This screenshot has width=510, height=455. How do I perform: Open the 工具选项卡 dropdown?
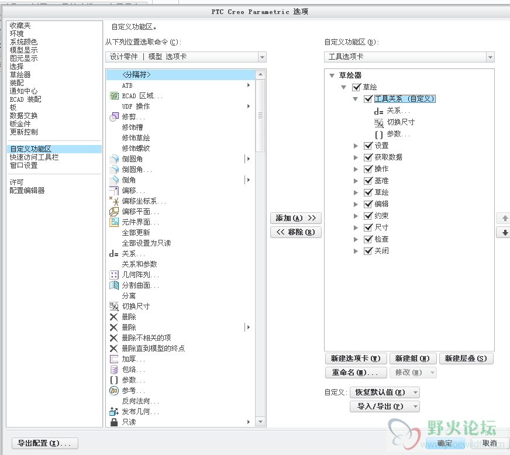click(x=490, y=57)
